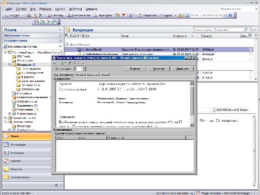Open the Calendar navigation button
The image size is (260, 195).
coord(26,144)
